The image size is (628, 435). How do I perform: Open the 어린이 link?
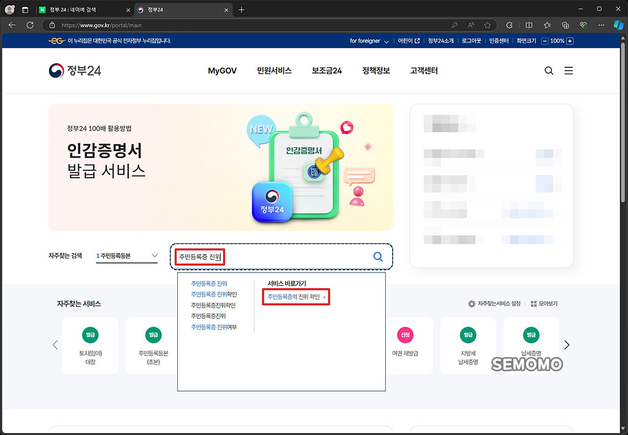tap(408, 41)
